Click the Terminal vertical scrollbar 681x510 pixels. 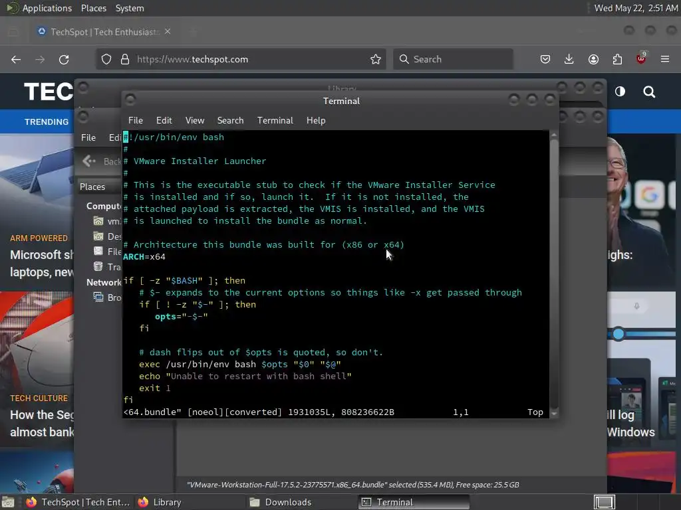(x=554, y=274)
